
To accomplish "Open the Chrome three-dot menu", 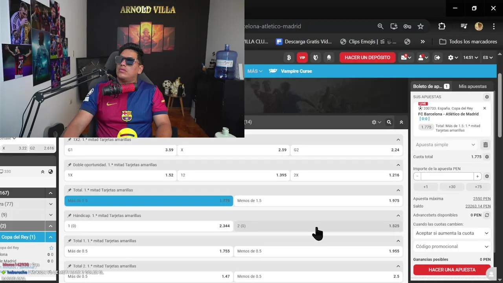I will point(494,26).
